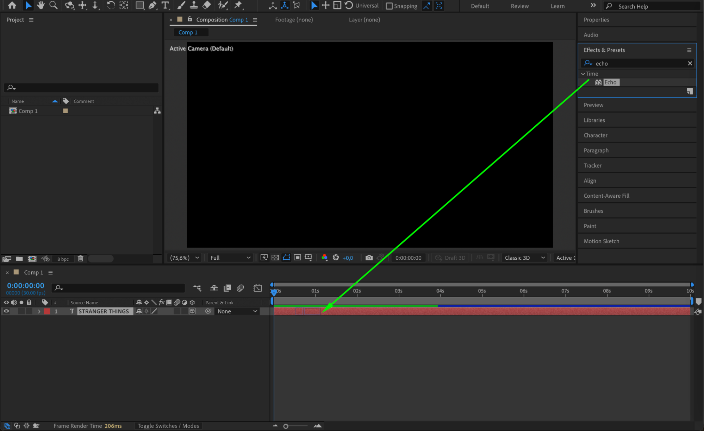Clear the echo search field

point(690,63)
